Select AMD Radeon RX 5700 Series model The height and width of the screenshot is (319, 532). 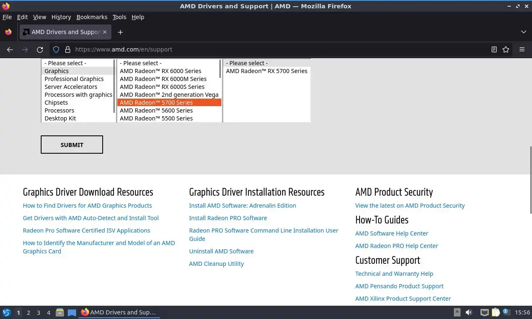click(x=267, y=71)
